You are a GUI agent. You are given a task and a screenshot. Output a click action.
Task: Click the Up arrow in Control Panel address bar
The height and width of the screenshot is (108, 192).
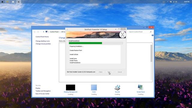[43, 32]
